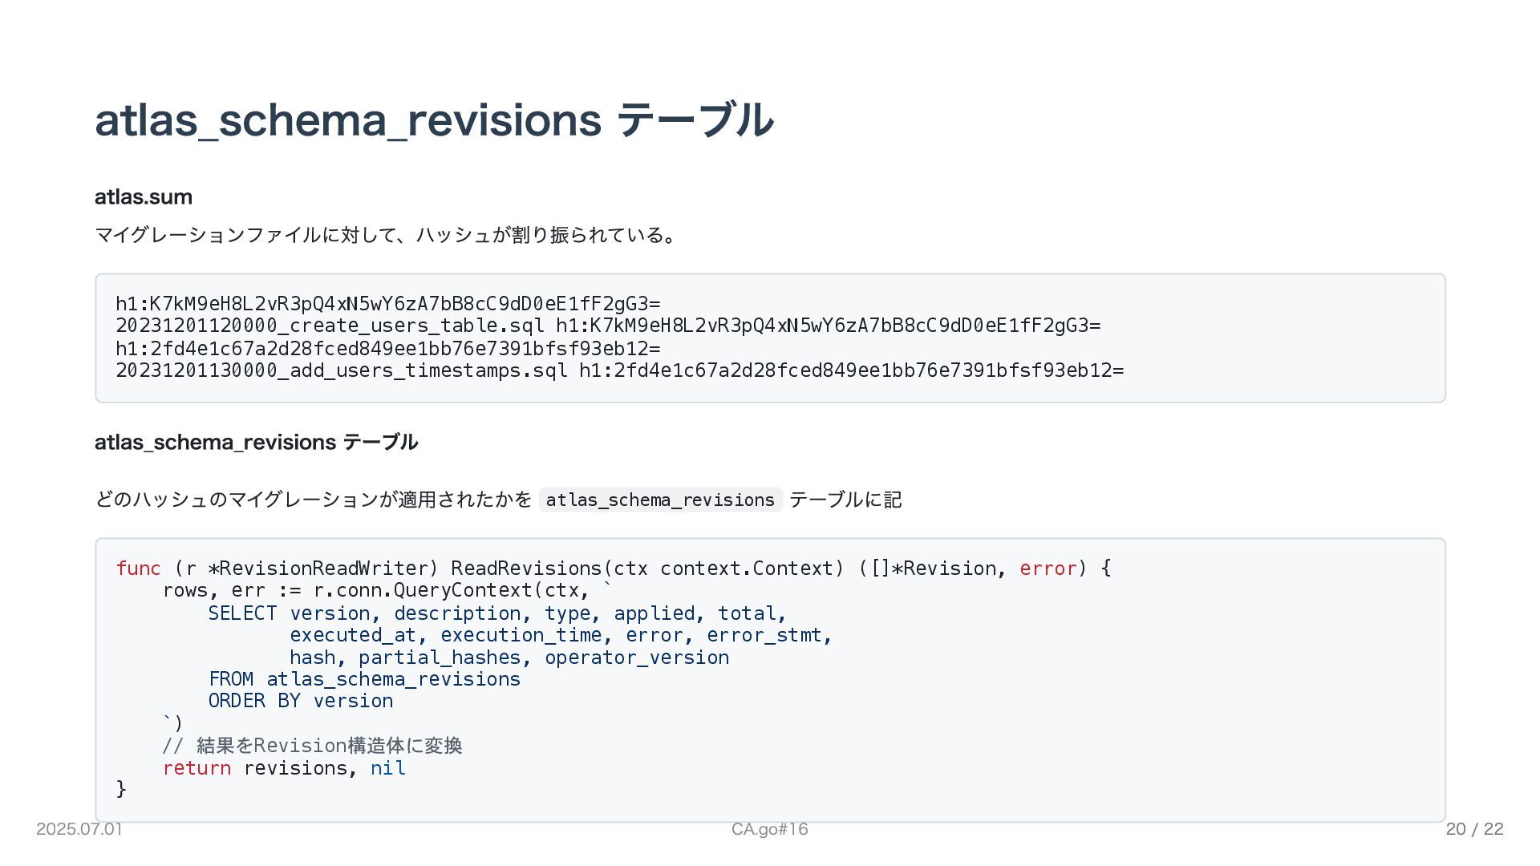Click the slide title heading at the top

click(434, 120)
